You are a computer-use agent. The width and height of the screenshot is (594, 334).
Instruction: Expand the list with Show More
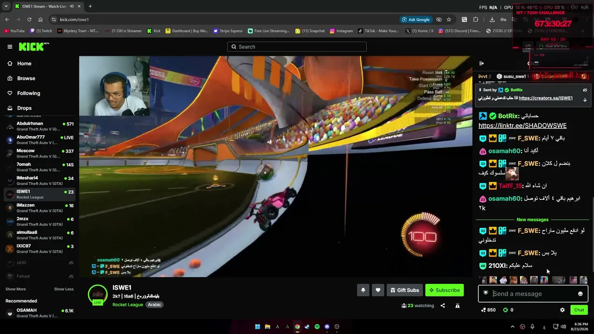click(x=16, y=289)
